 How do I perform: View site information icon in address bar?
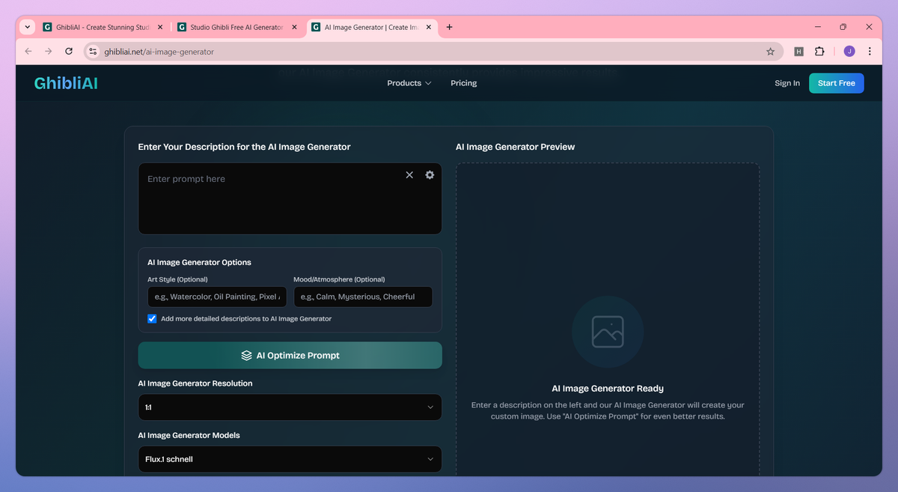point(93,52)
